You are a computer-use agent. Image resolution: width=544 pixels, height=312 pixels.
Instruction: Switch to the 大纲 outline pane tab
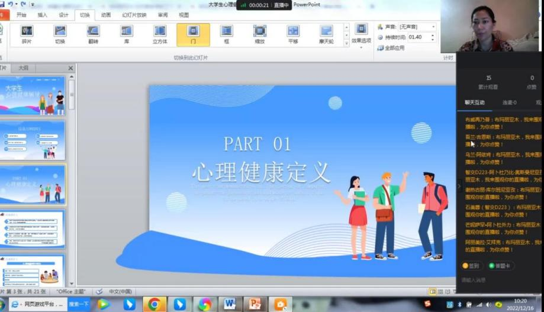pos(23,68)
